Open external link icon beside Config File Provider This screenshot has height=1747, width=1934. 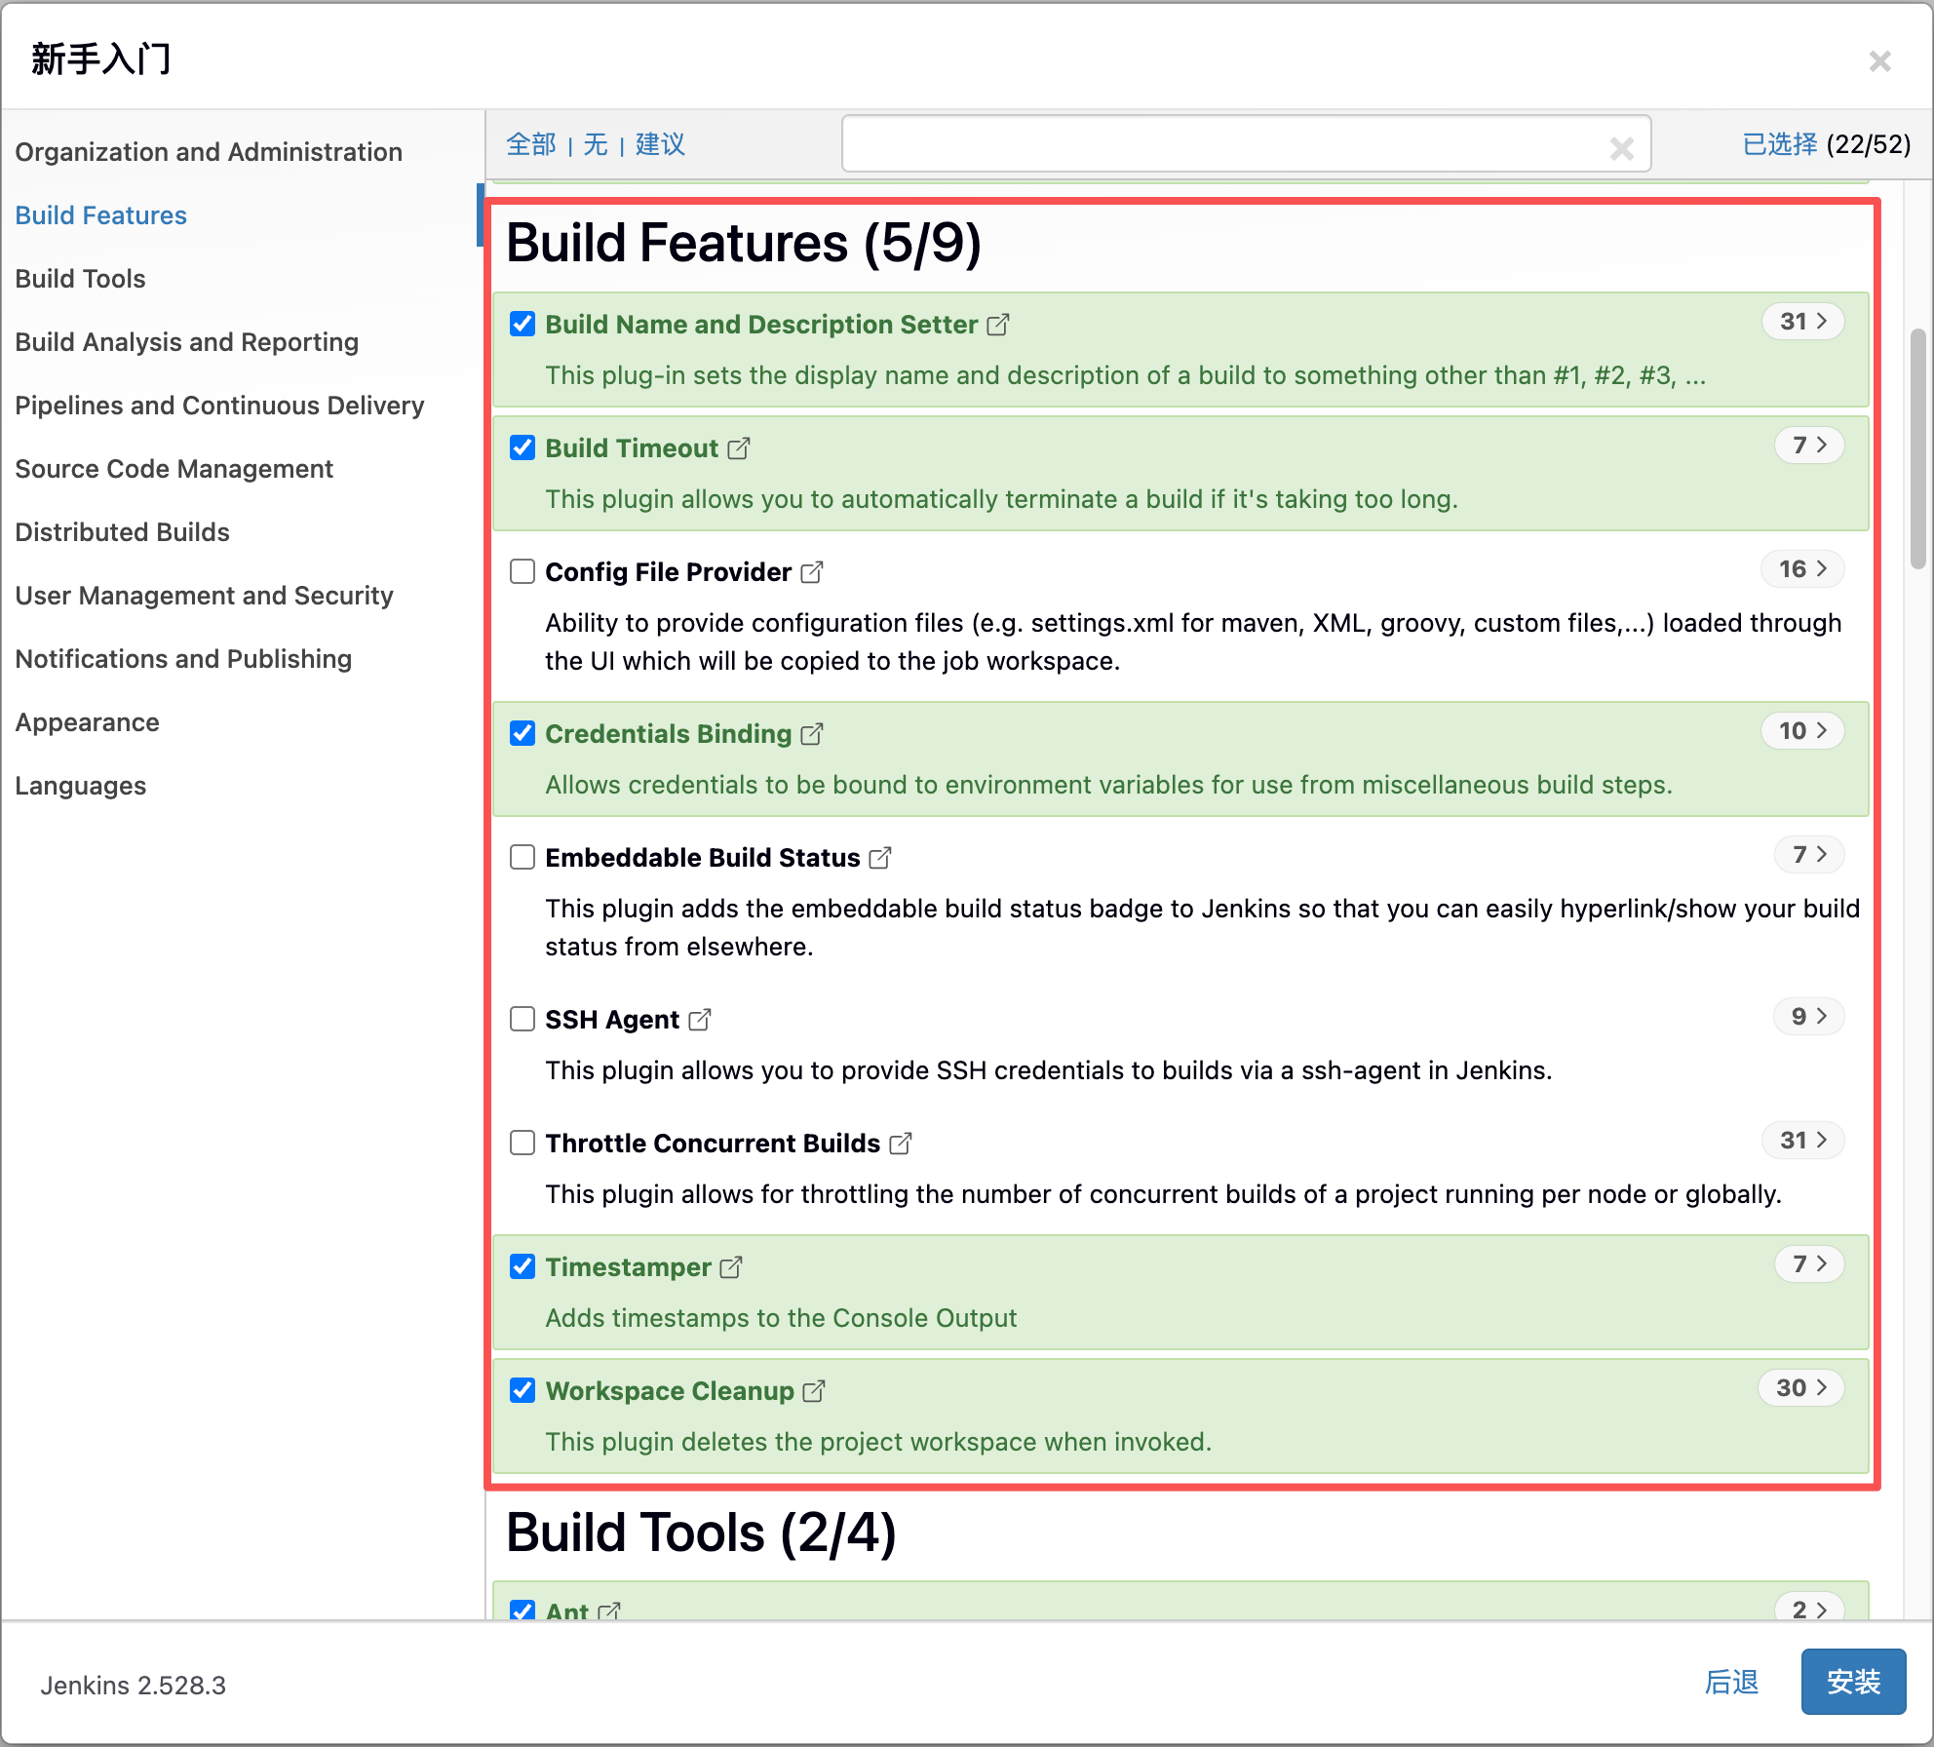(x=812, y=572)
